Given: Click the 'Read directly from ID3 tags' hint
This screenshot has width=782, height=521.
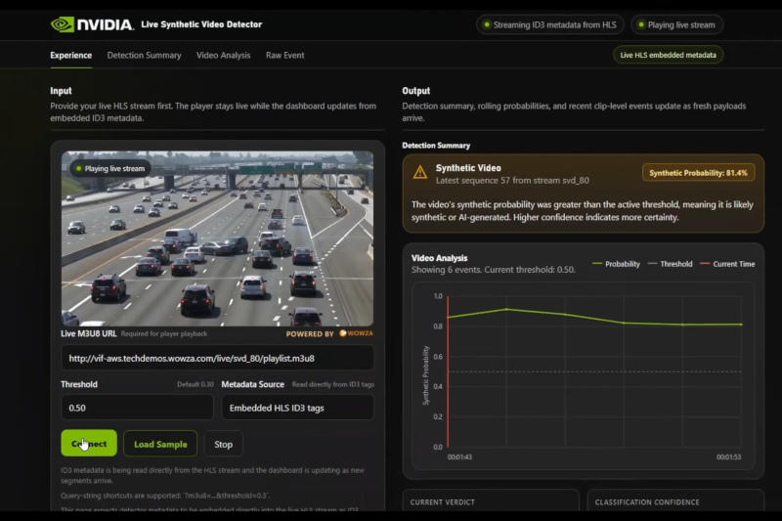Looking at the screenshot, I should click(x=333, y=384).
